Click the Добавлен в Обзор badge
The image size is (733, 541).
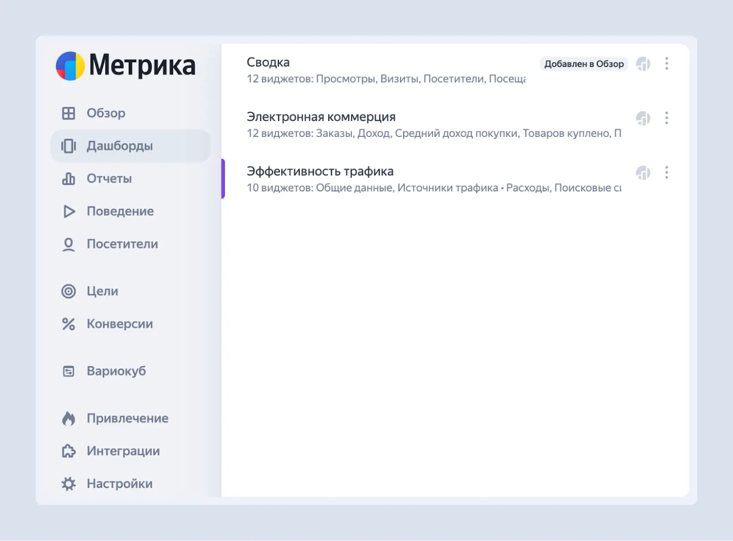584,64
